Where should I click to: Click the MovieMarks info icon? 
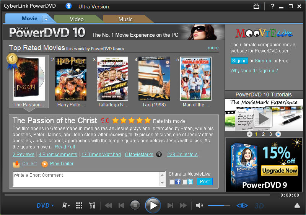point(159,154)
